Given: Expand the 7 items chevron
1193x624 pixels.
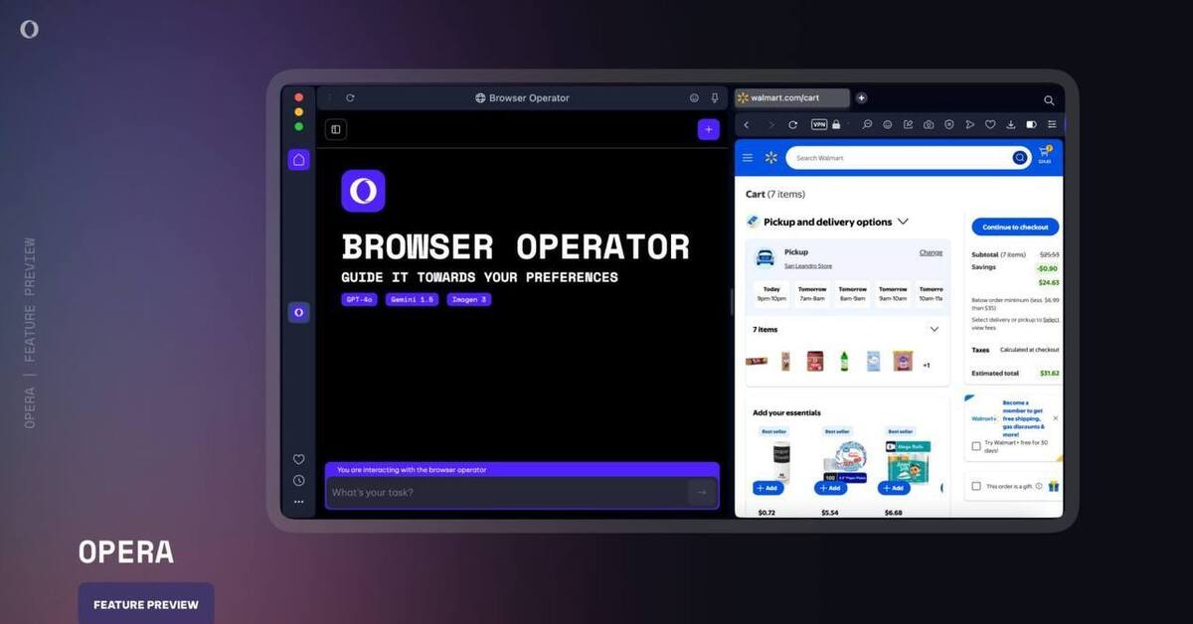Looking at the screenshot, I should pyautogui.click(x=934, y=329).
